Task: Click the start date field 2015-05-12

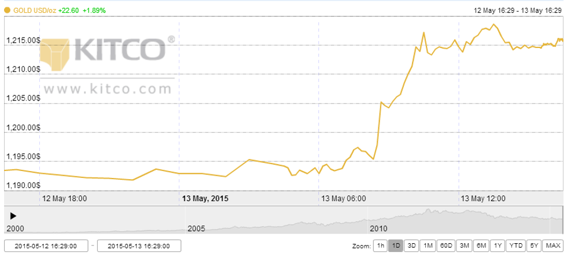Action: [x=46, y=246]
